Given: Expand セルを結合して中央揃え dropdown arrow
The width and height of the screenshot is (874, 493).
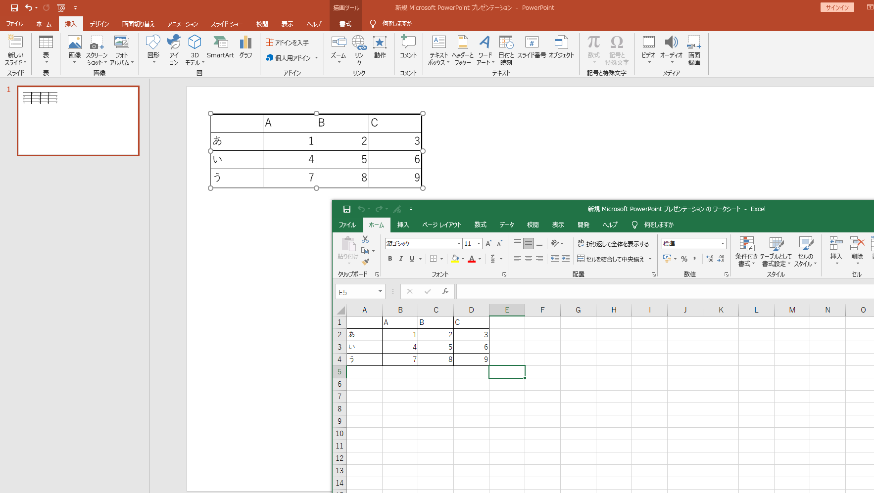Looking at the screenshot, I should point(650,259).
